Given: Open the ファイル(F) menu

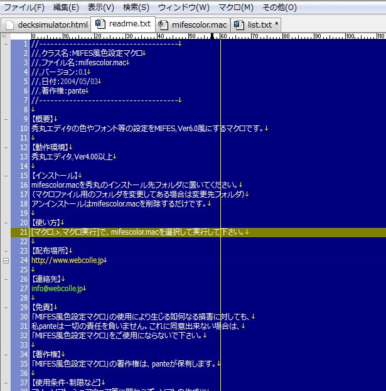Looking at the screenshot, I should click(x=24, y=8).
